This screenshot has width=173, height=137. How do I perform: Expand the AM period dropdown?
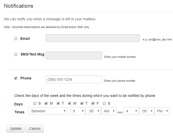click(x=108, y=111)
